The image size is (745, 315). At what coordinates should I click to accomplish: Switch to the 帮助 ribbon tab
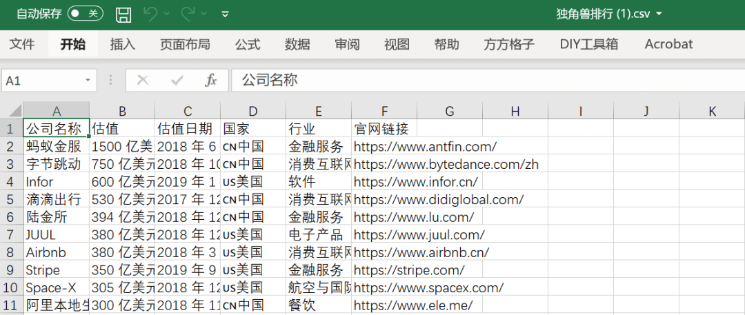(x=446, y=44)
